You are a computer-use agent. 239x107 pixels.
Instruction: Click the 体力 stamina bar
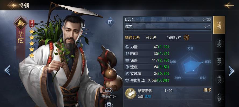(x=168, y=29)
